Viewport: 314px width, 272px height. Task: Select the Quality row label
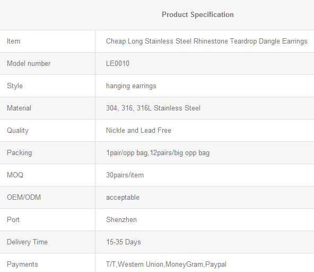click(18, 131)
